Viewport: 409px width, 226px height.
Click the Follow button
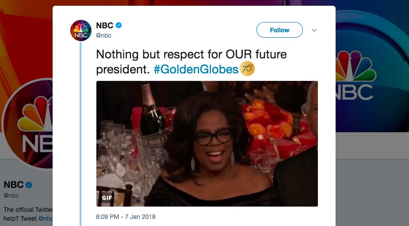pos(279,30)
